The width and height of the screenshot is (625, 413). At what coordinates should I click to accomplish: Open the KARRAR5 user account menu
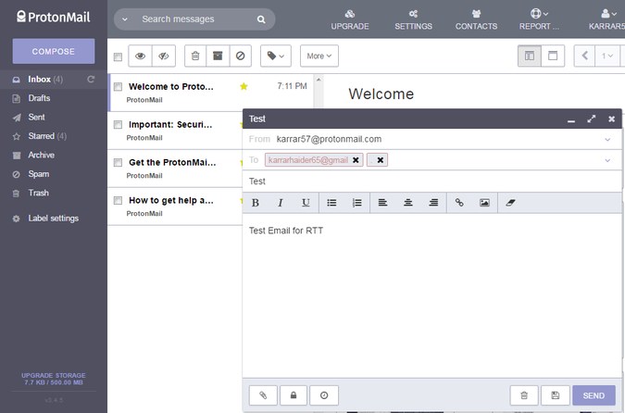(606, 20)
